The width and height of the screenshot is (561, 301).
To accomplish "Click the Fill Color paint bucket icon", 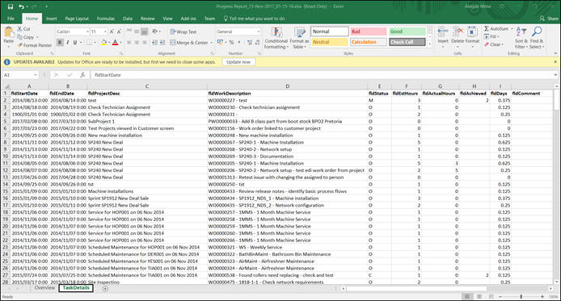I will point(103,43).
